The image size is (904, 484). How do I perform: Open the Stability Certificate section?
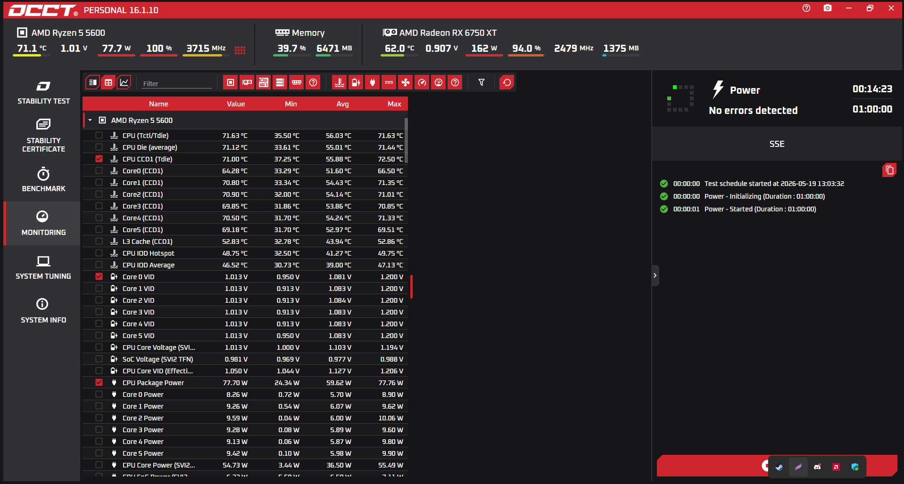[43, 136]
